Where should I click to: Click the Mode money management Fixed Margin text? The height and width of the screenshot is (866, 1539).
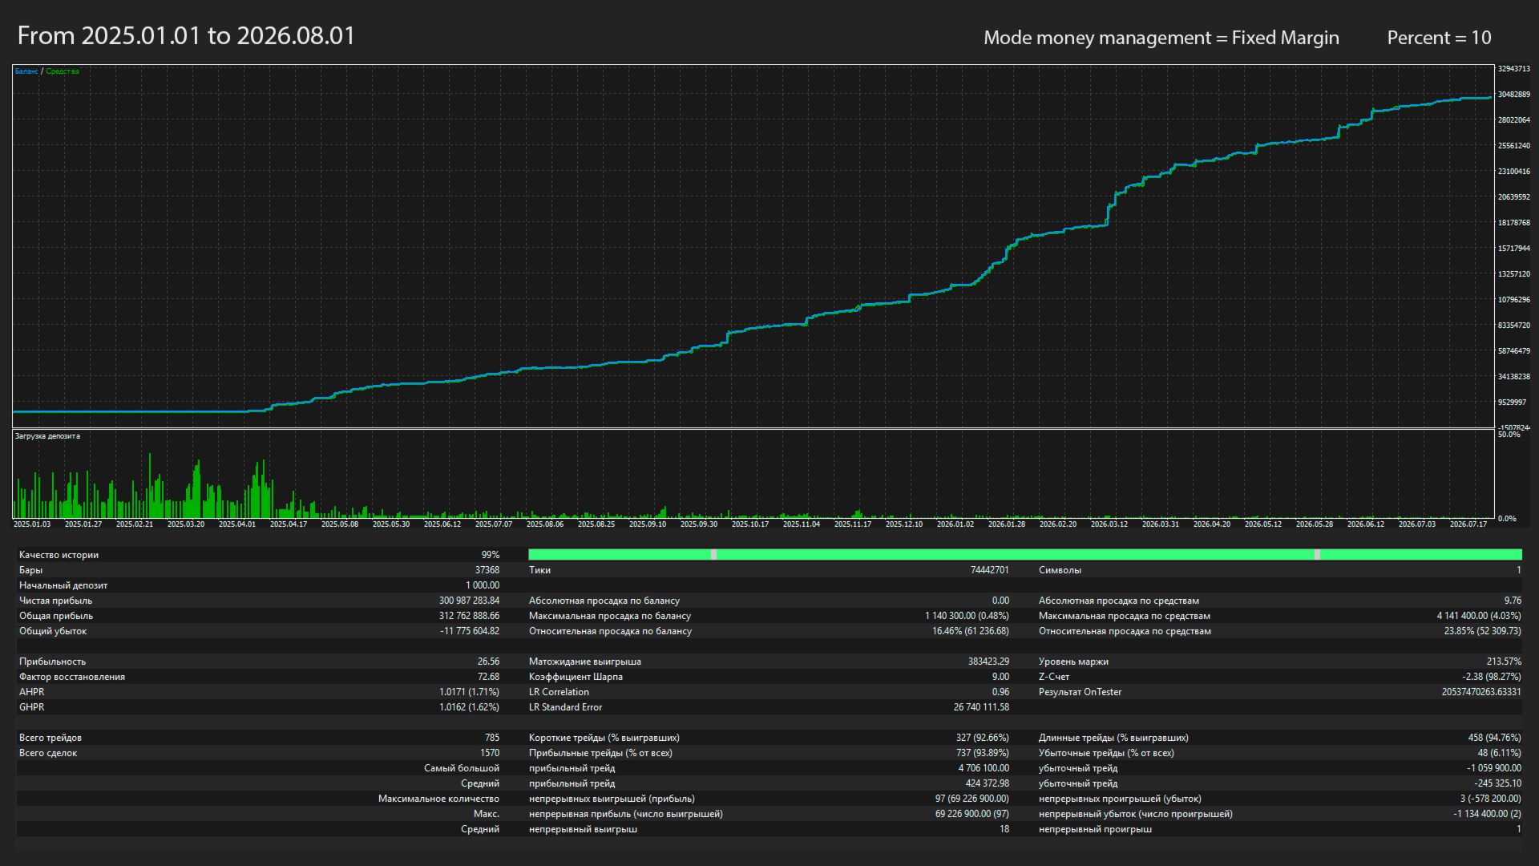[1161, 38]
